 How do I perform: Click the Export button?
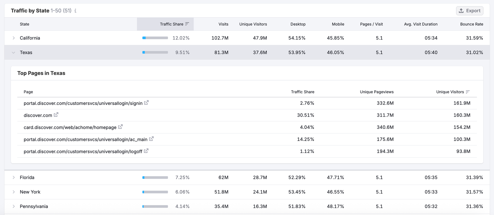coord(470,11)
